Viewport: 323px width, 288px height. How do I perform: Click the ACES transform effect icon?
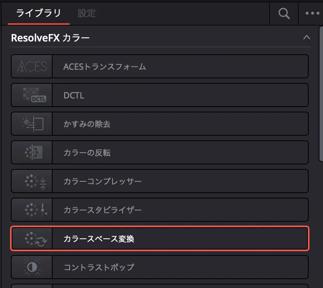[32, 66]
